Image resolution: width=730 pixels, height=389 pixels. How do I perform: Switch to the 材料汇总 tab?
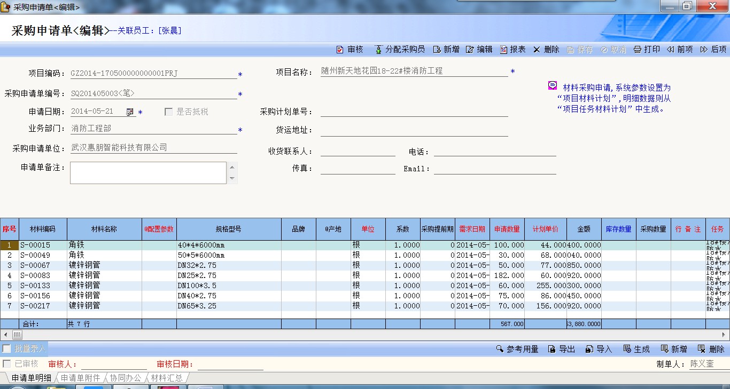coord(166,378)
